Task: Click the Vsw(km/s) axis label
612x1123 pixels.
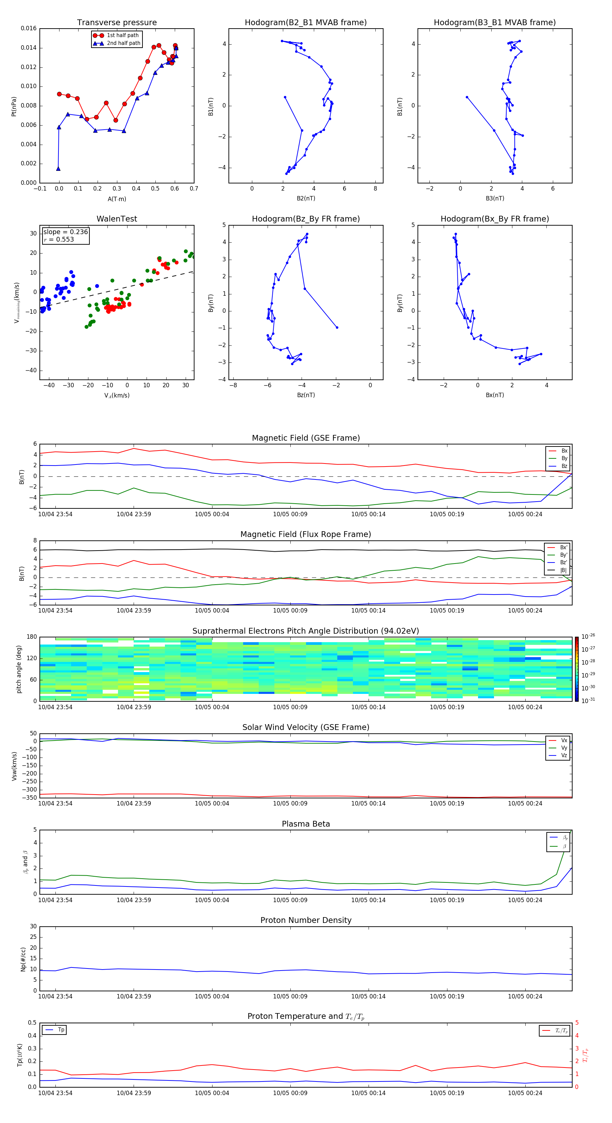Action: (14, 766)
